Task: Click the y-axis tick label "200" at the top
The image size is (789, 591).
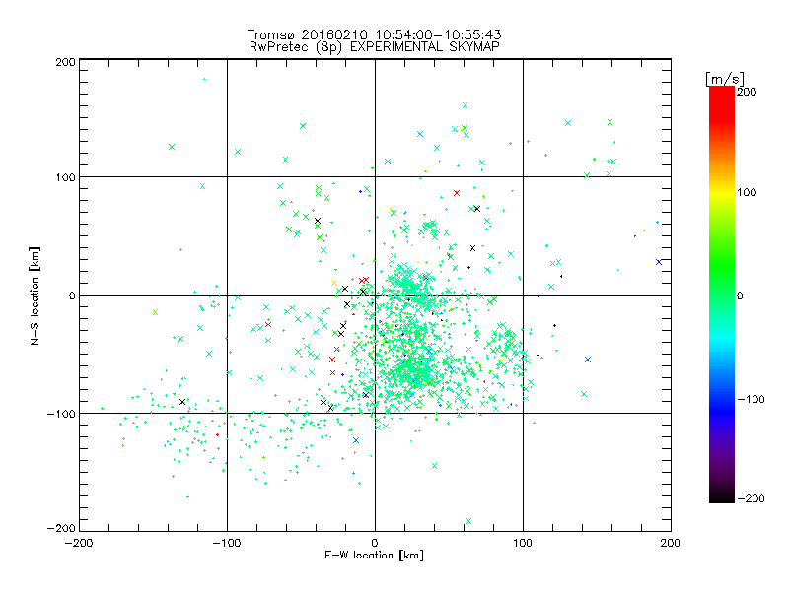Action: point(65,62)
